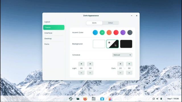Open the Desktop section
The width and height of the screenshot is (182, 102).
(54, 39)
